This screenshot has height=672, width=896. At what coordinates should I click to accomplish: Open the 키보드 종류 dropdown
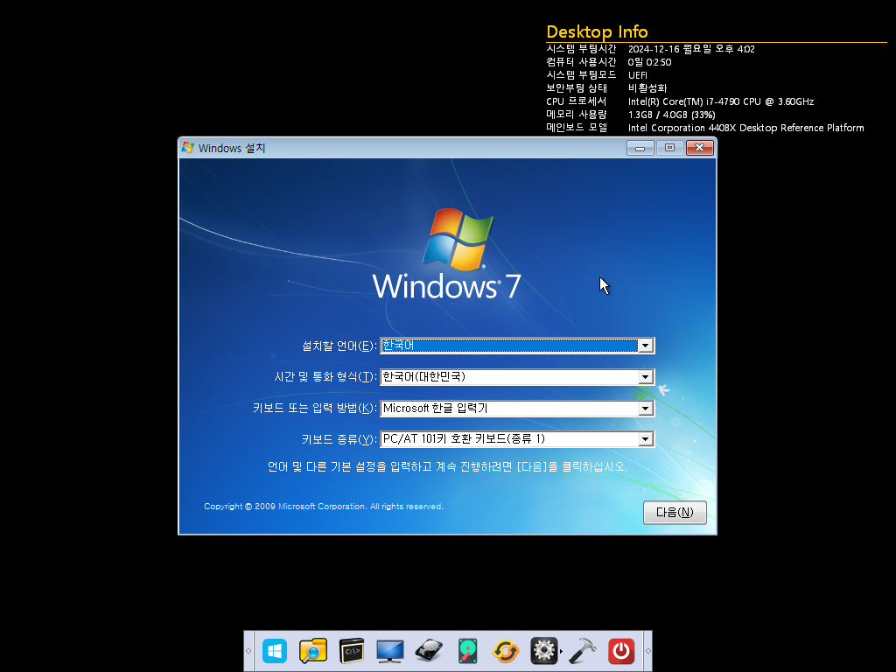point(645,439)
